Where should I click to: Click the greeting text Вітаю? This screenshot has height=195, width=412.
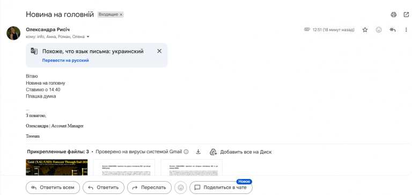[x=32, y=77]
